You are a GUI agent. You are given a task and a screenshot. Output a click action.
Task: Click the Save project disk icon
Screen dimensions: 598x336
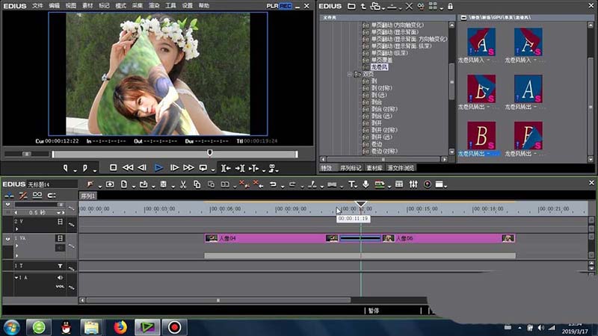(x=163, y=184)
